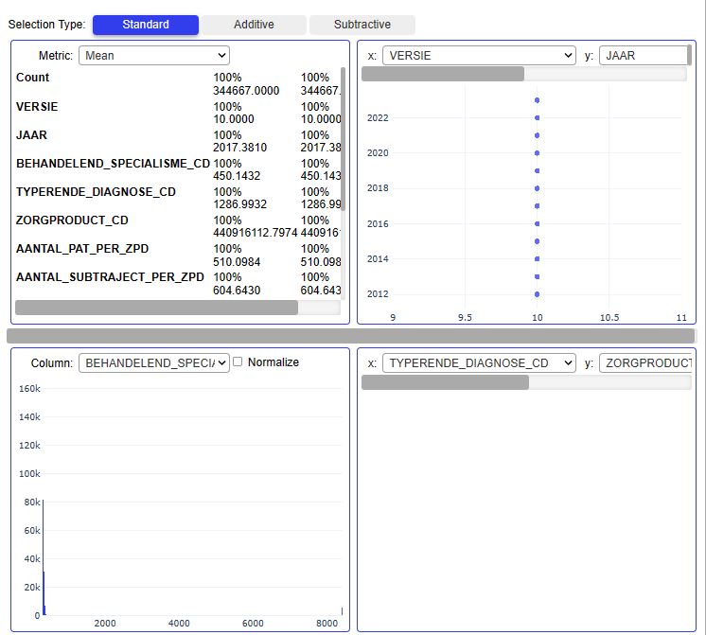Click the AANTAL_SUBTRAJECT_PER_ZPD row label
The height and width of the screenshot is (635, 706).
point(110,277)
